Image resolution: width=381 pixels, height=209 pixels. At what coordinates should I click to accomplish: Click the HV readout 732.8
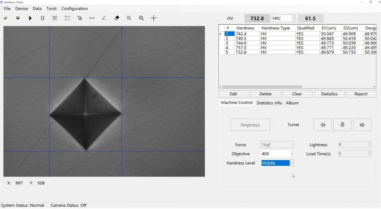[257, 18]
